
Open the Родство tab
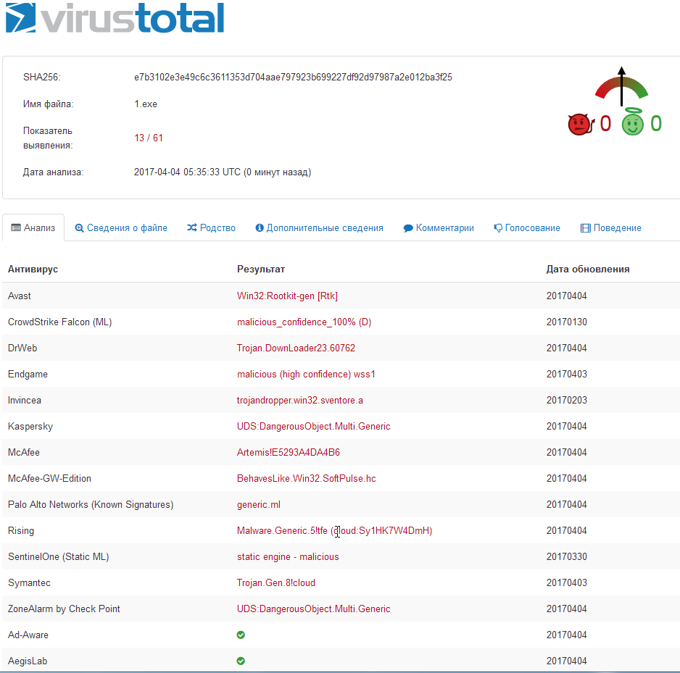point(211,227)
